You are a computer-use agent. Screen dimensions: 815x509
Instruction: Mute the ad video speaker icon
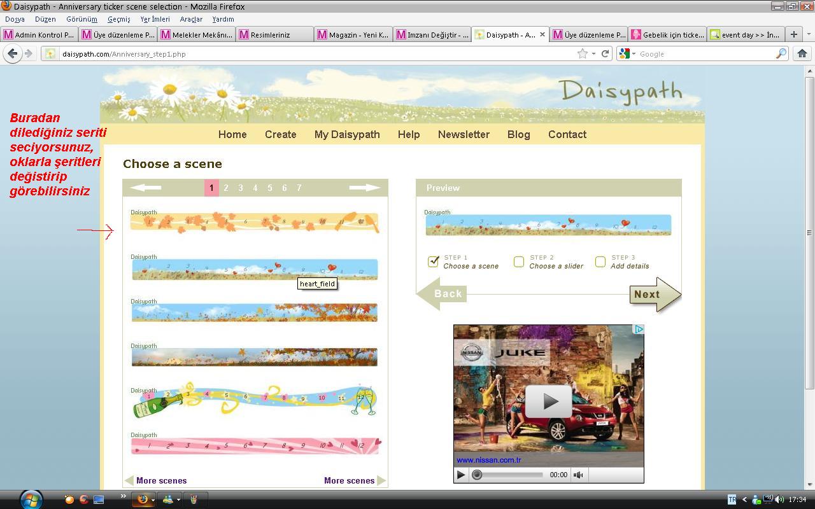[x=578, y=475]
